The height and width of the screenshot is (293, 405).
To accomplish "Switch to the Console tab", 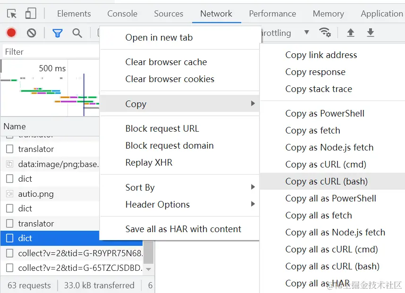I will 122,13.
